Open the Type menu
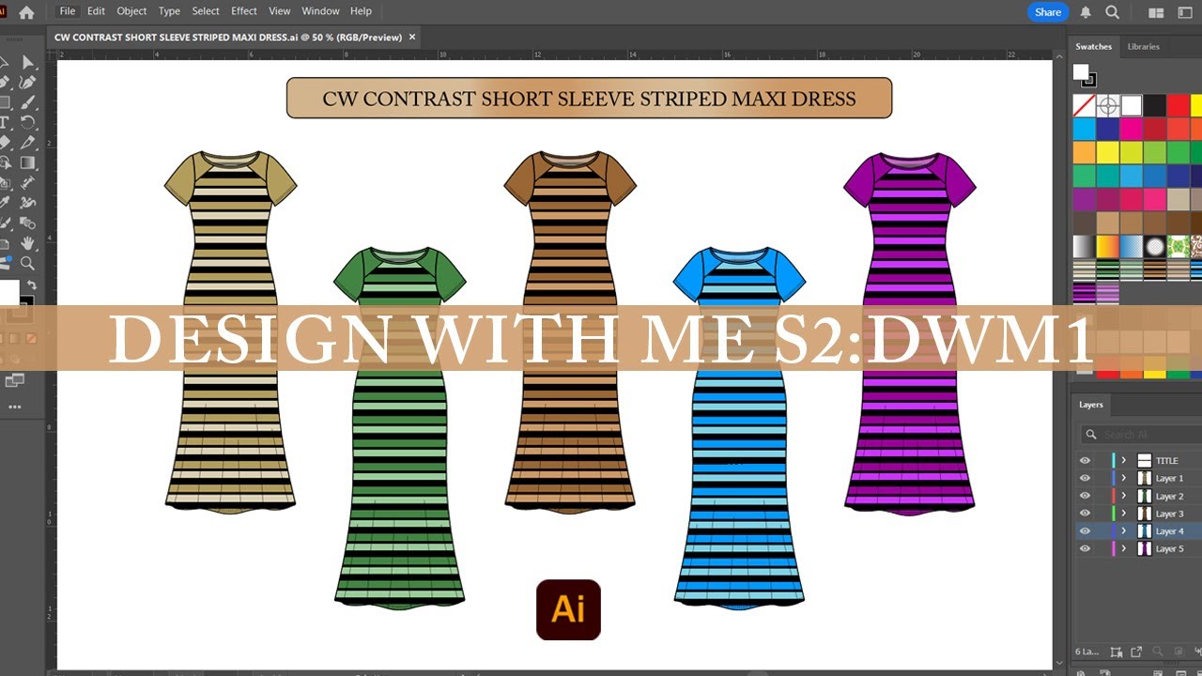 point(169,11)
